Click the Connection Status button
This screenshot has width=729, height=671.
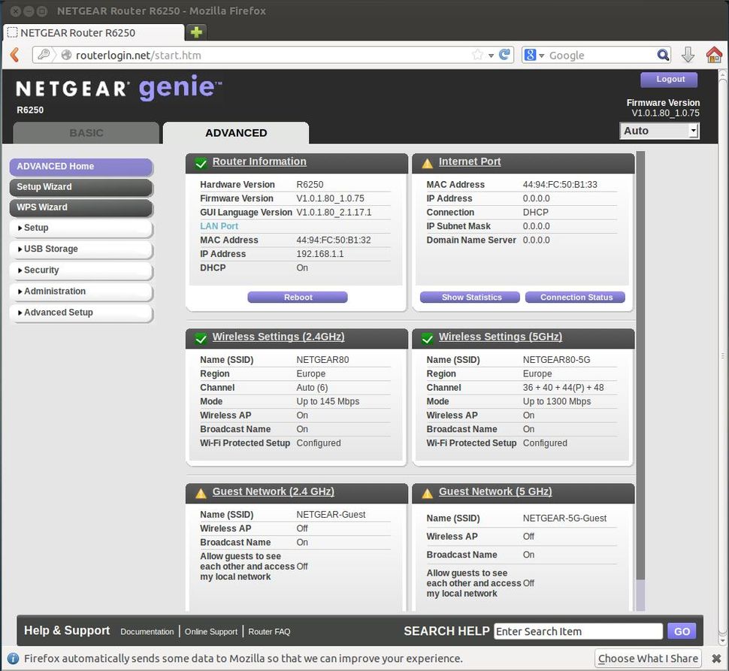[x=575, y=297]
